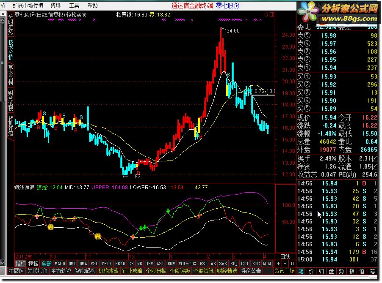Open the 扩展市场行情 menu

tap(28, 5)
